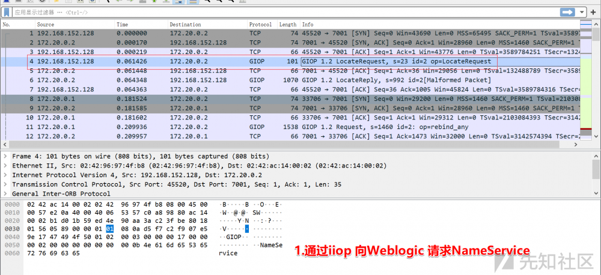Expand the Frame 4 details node
The width and height of the screenshot is (601, 275).
tap(5, 156)
